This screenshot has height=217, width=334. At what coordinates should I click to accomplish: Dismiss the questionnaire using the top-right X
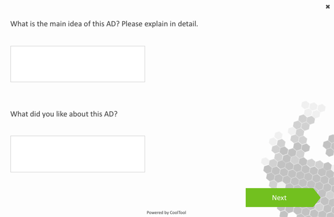pyautogui.click(x=328, y=6)
